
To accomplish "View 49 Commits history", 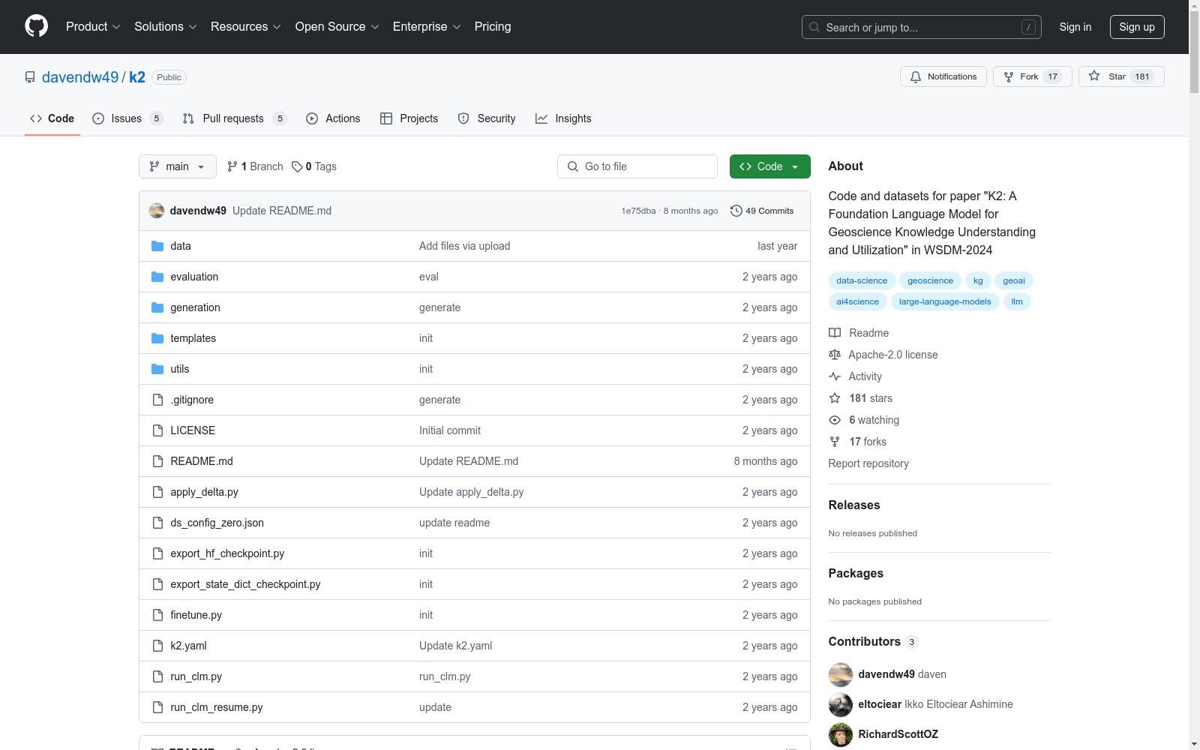I will (762, 211).
